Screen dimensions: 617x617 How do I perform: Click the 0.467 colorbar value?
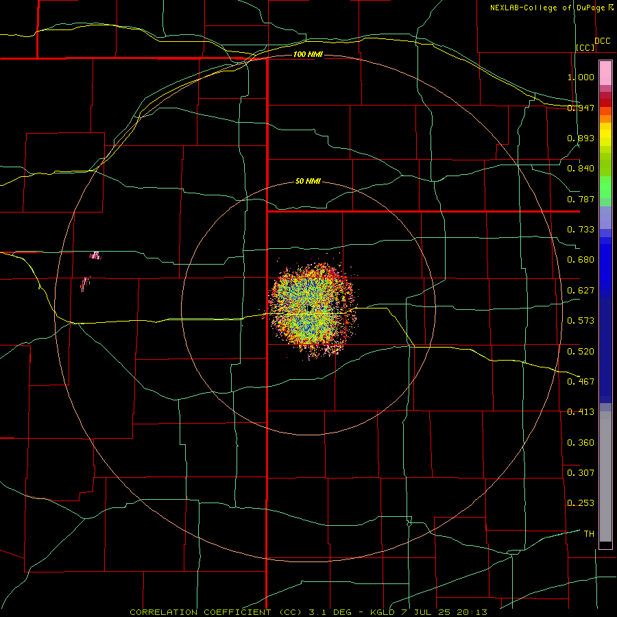coord(581,382)
